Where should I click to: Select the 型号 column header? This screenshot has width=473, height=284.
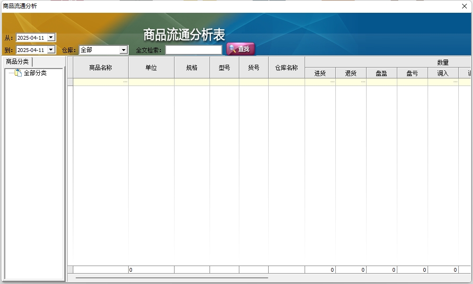coord(224,68)
